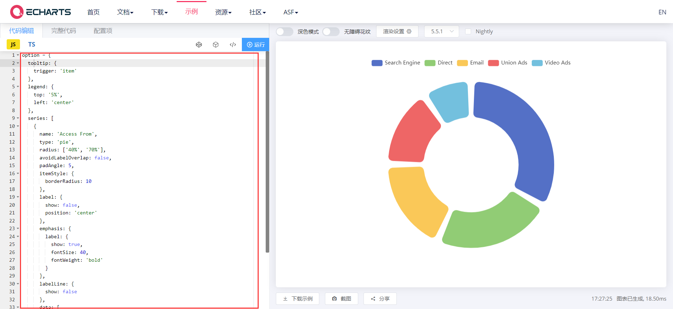The width and height of the screenshot is (673, 309).
Task: Click the 运行 run button
Action: (256, 44)
